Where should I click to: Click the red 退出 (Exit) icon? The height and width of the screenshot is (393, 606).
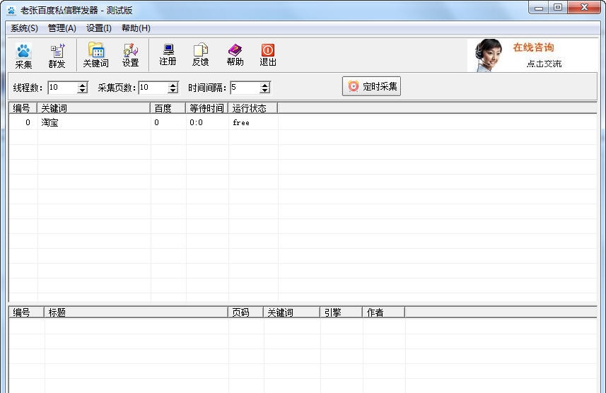(x=268, y=55)
